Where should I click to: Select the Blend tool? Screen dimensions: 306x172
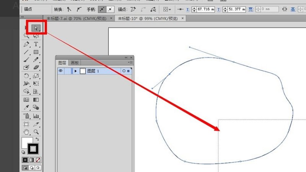36,107
